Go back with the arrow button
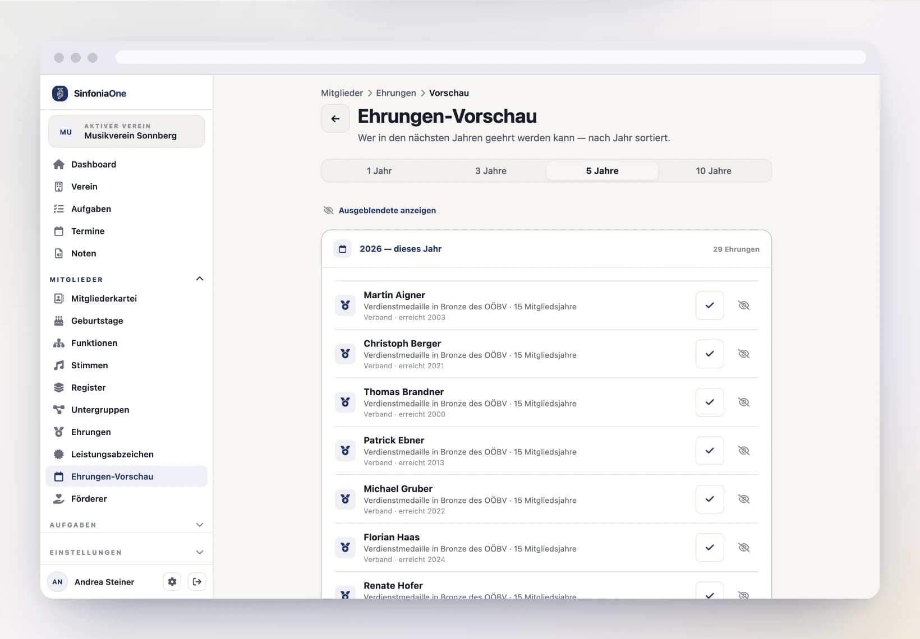This screenshot has height=639, width=920. click(335, 119)
